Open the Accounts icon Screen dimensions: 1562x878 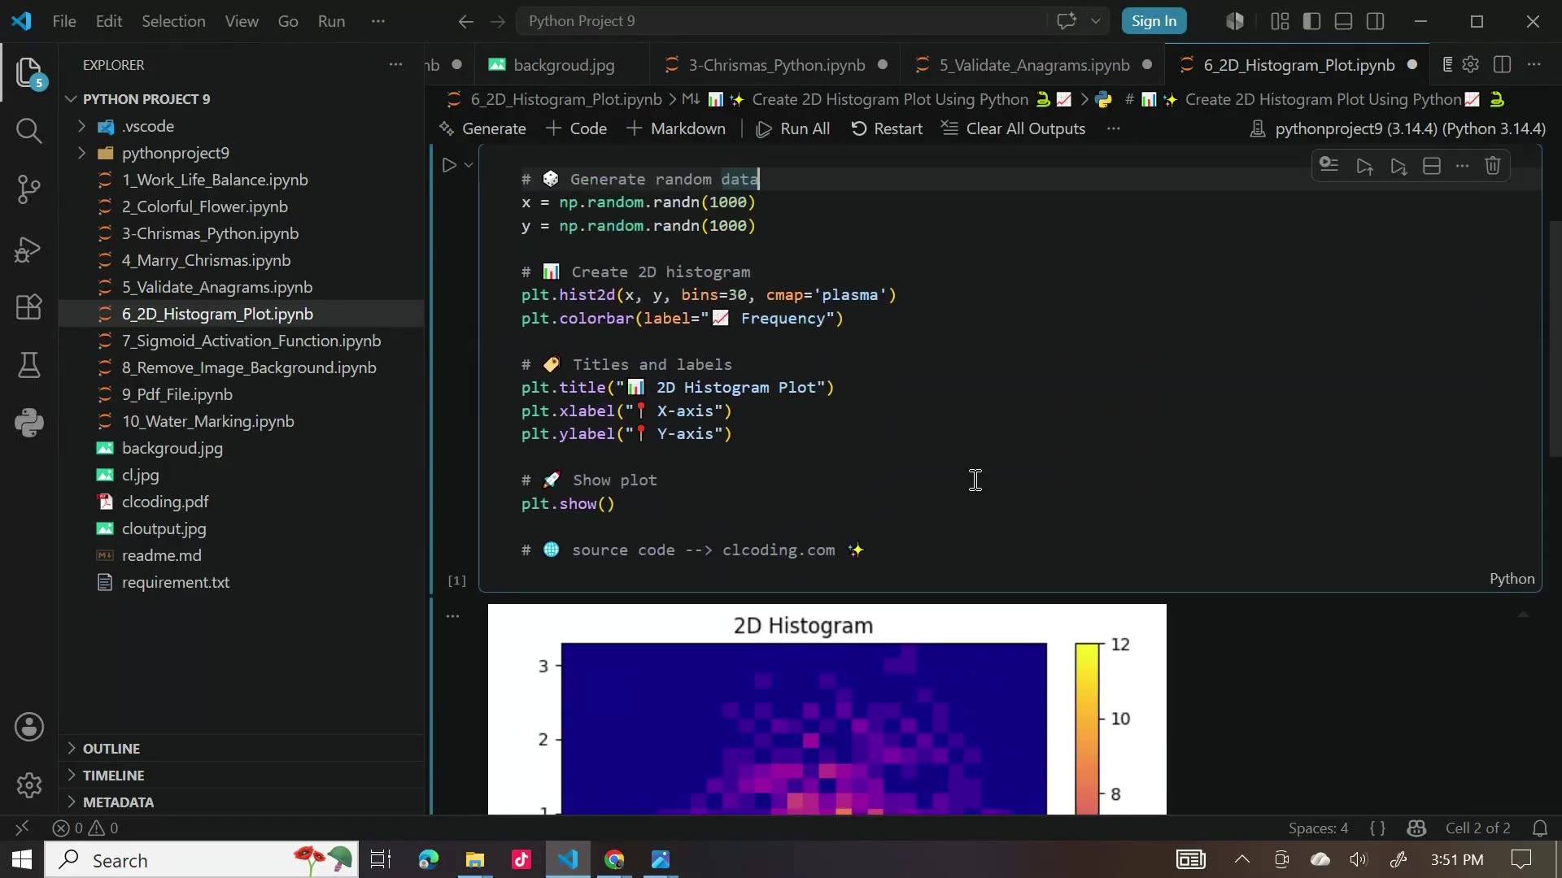tap(29, 727)
